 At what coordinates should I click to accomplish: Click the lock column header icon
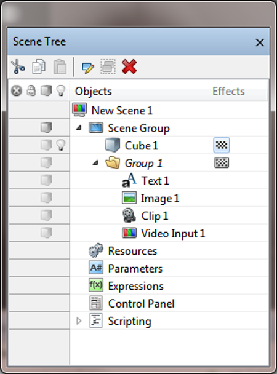(x=31, y=90)
